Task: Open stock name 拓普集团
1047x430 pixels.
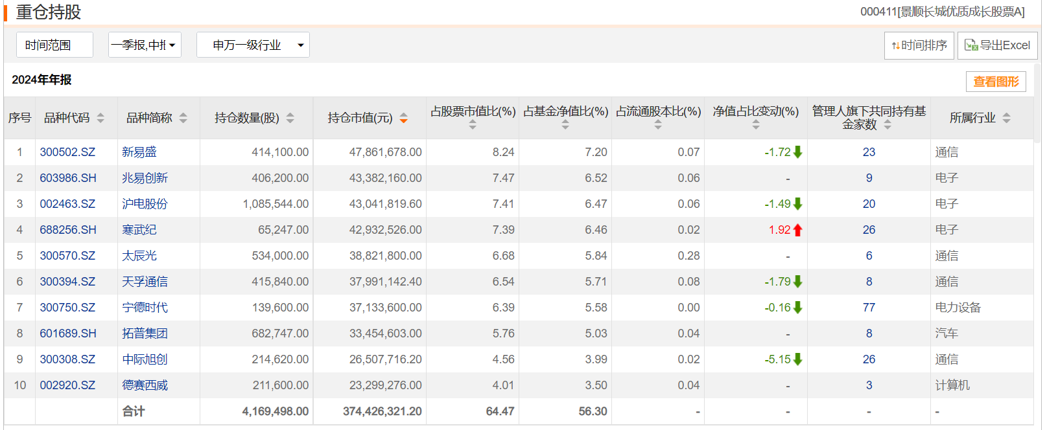Action: point(145,334)
